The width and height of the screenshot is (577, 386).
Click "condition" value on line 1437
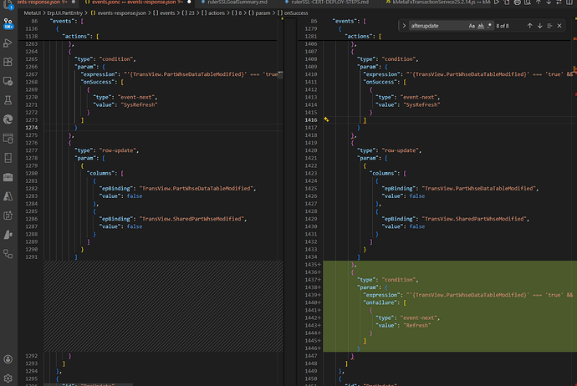coord(400,280)
